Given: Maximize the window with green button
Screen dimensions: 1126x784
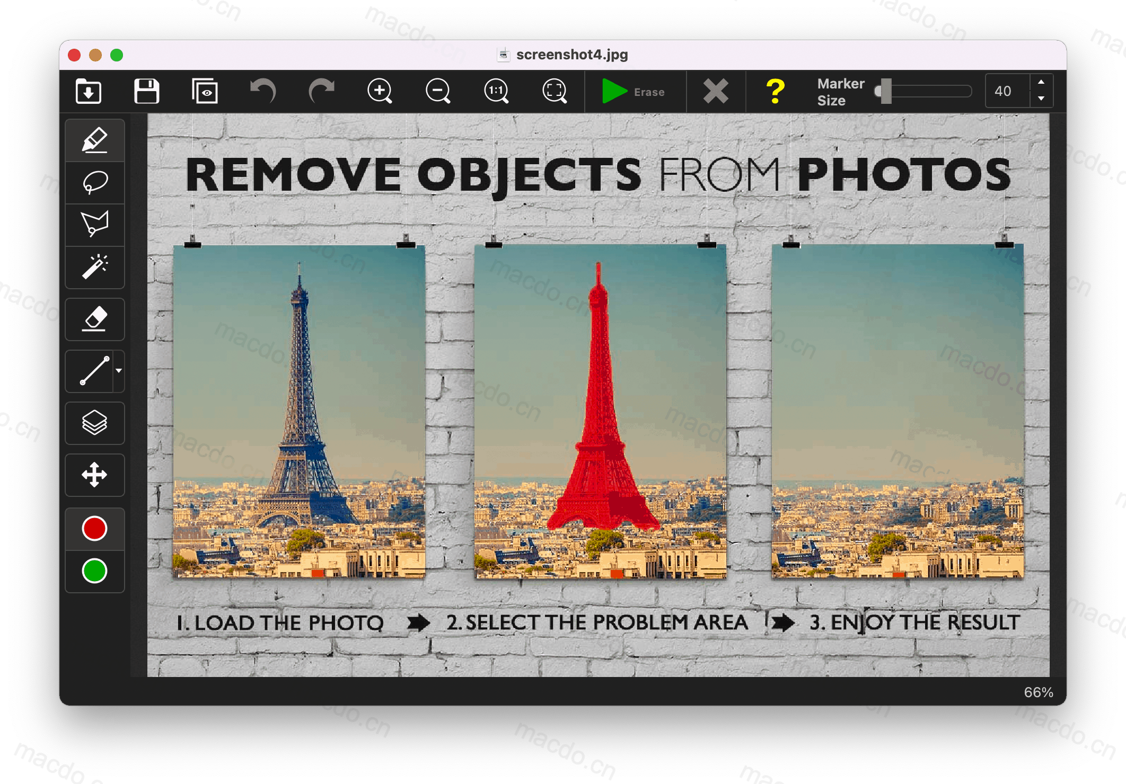Looking at the screenshot, I should [x=117, y=55].
